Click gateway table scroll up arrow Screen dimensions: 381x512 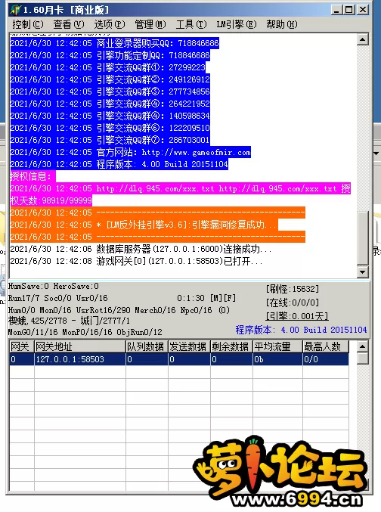coord(362,346)
